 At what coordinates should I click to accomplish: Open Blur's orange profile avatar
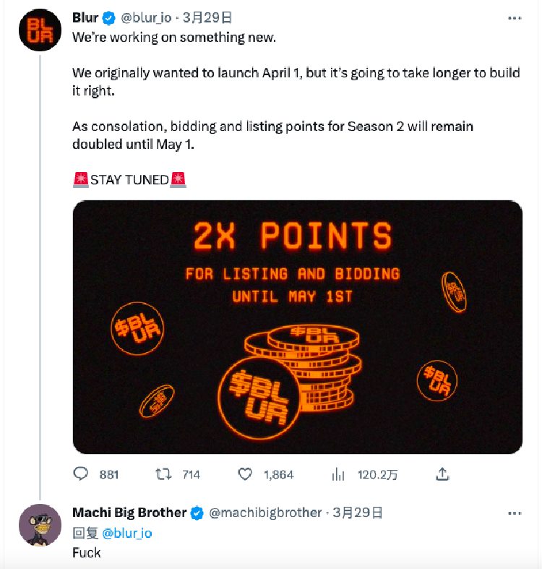[x=40, y=30]
